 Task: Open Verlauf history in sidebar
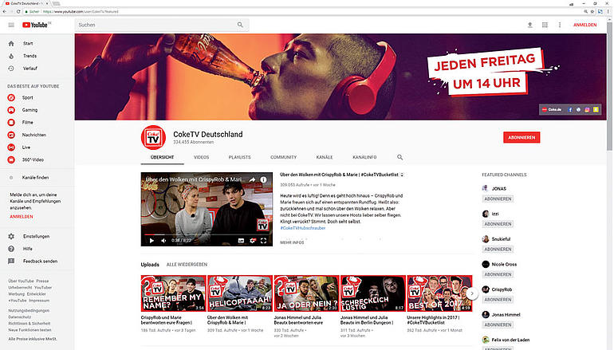tap(30, 68)
